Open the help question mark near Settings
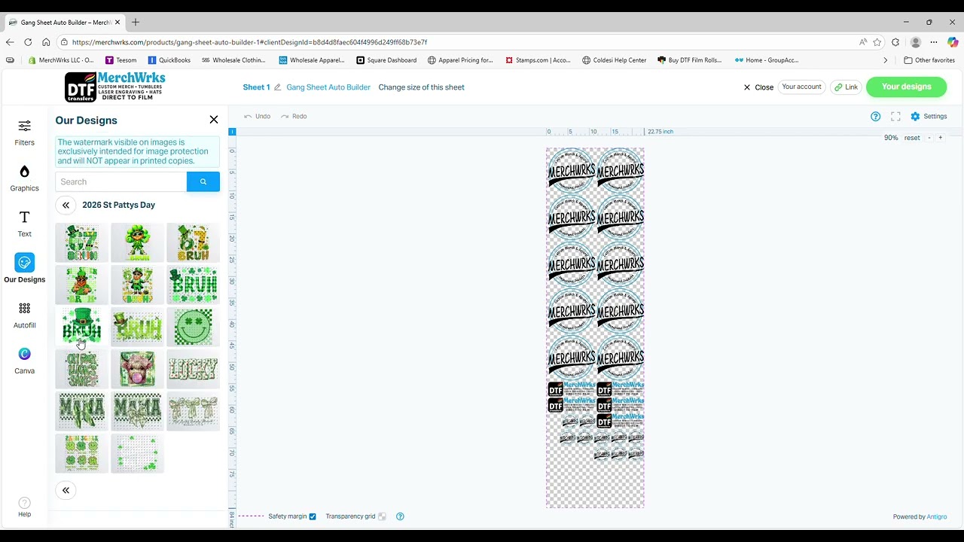This screenshot has width=964, height=542. click(875, 117)
